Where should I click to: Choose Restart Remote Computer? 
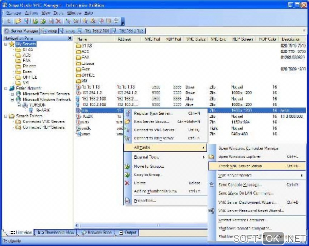point(257,220)
